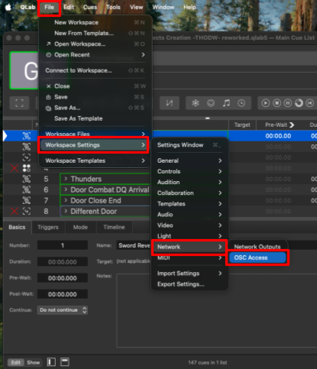The image size is (317, 369).
Task: Choose Export Settings item
Action: point(189,284)
